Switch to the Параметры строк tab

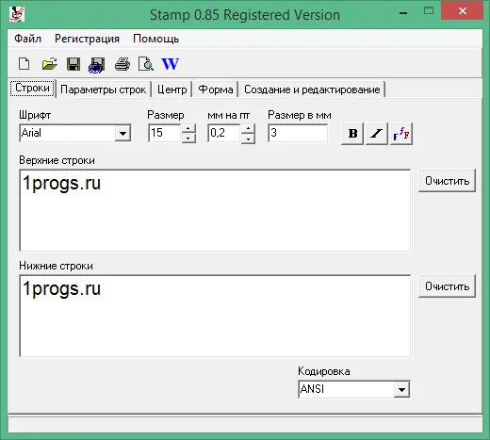[103, 90]
